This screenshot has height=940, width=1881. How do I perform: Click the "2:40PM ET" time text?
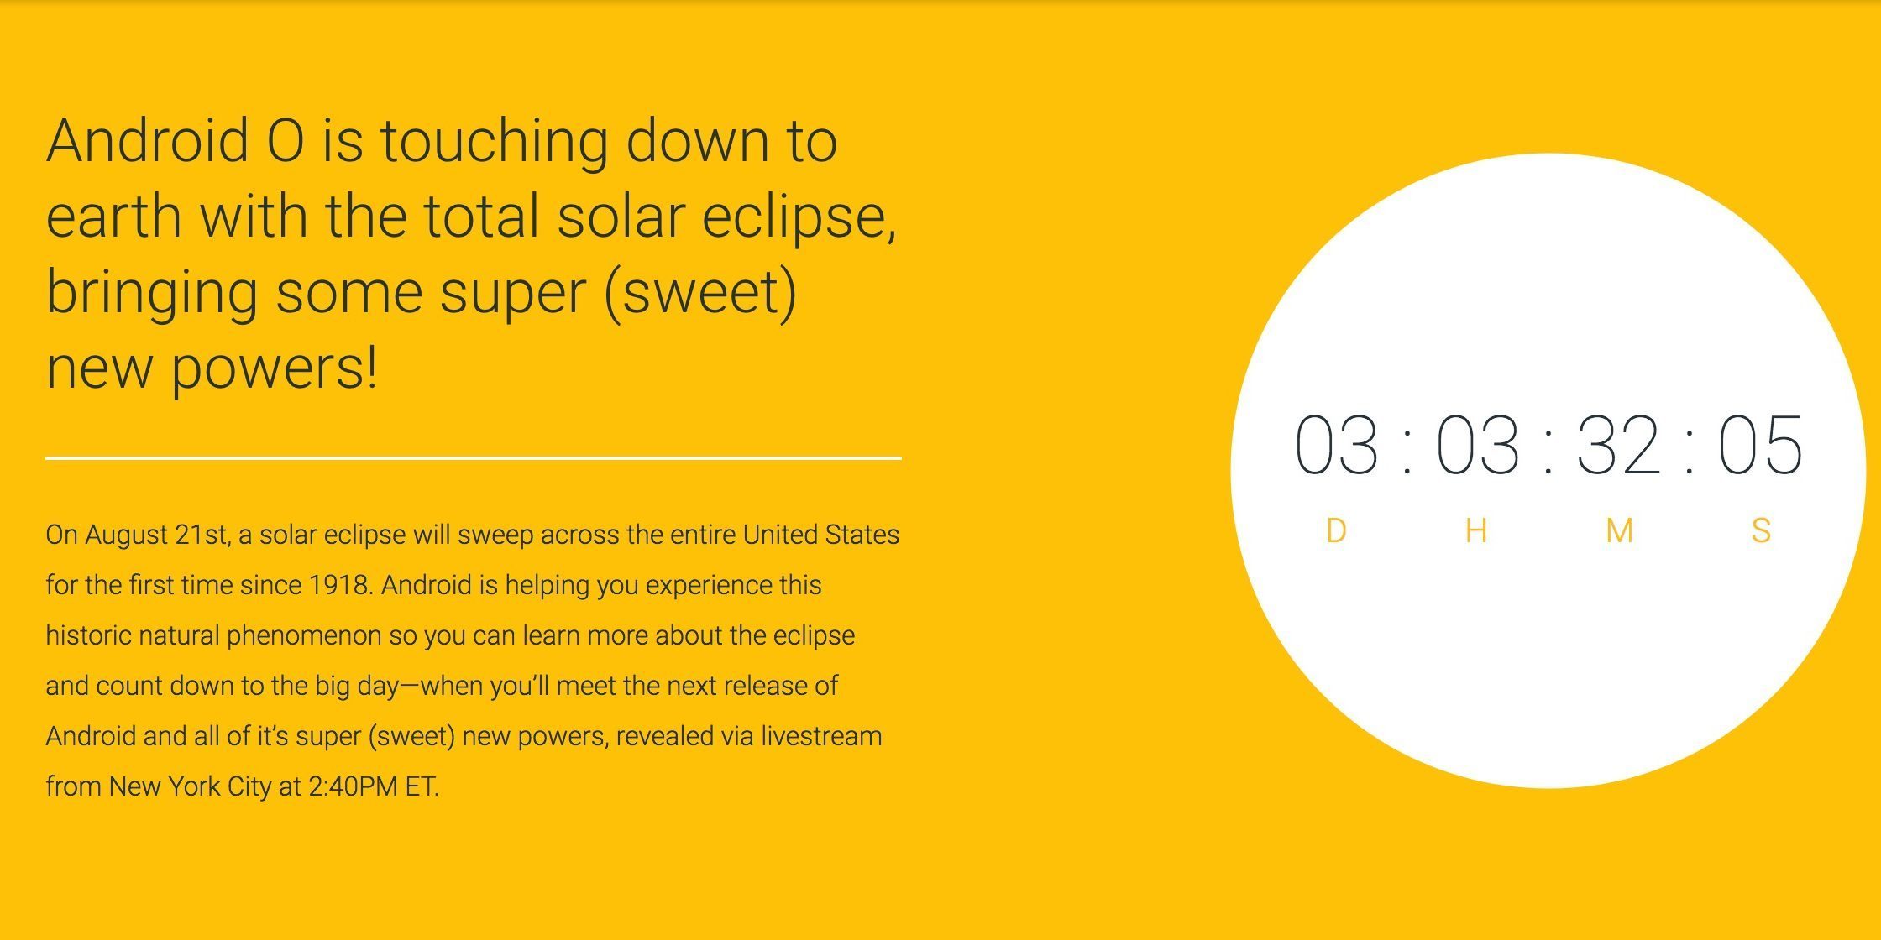(372, 786)
